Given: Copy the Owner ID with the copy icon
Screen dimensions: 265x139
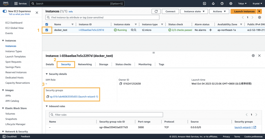Looking at the screenshot, I should pos(121,84).
